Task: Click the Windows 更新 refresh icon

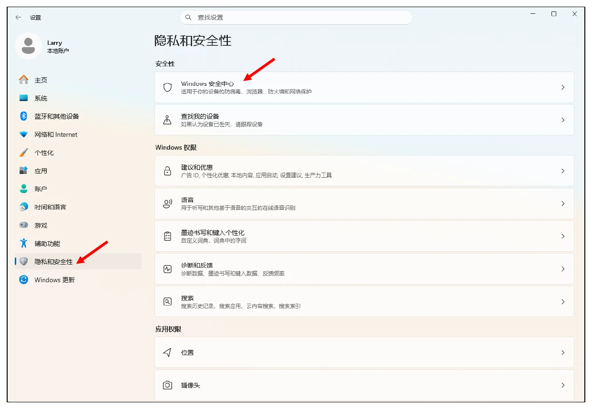Action: (x=23, y=280)
